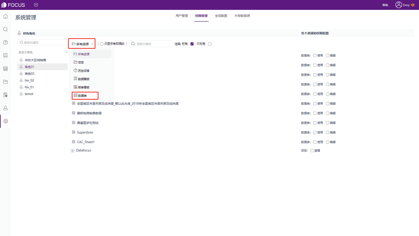Screen dimensions: 419x236
Task: Open the document settings sidebar icon
Action: click(5, 95)
